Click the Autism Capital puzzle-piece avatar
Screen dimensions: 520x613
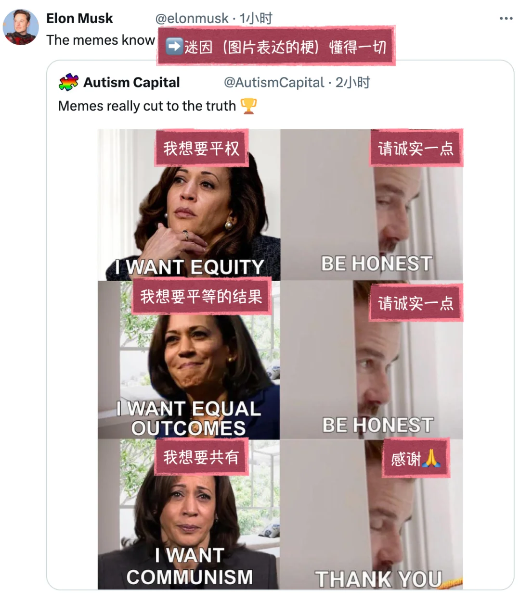(x=68, y=82)
